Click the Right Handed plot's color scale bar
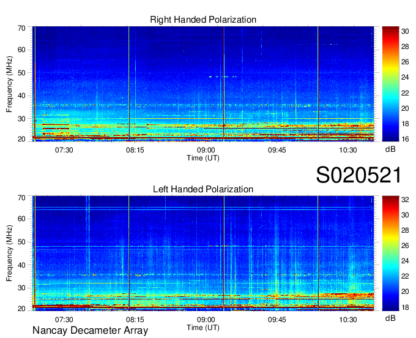416x338 pixels. (x=390, y=84)
